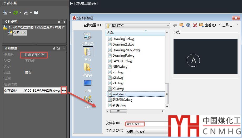Screen dimensions: 242x138
Task: Create a new folder
Action: (201, 25)
